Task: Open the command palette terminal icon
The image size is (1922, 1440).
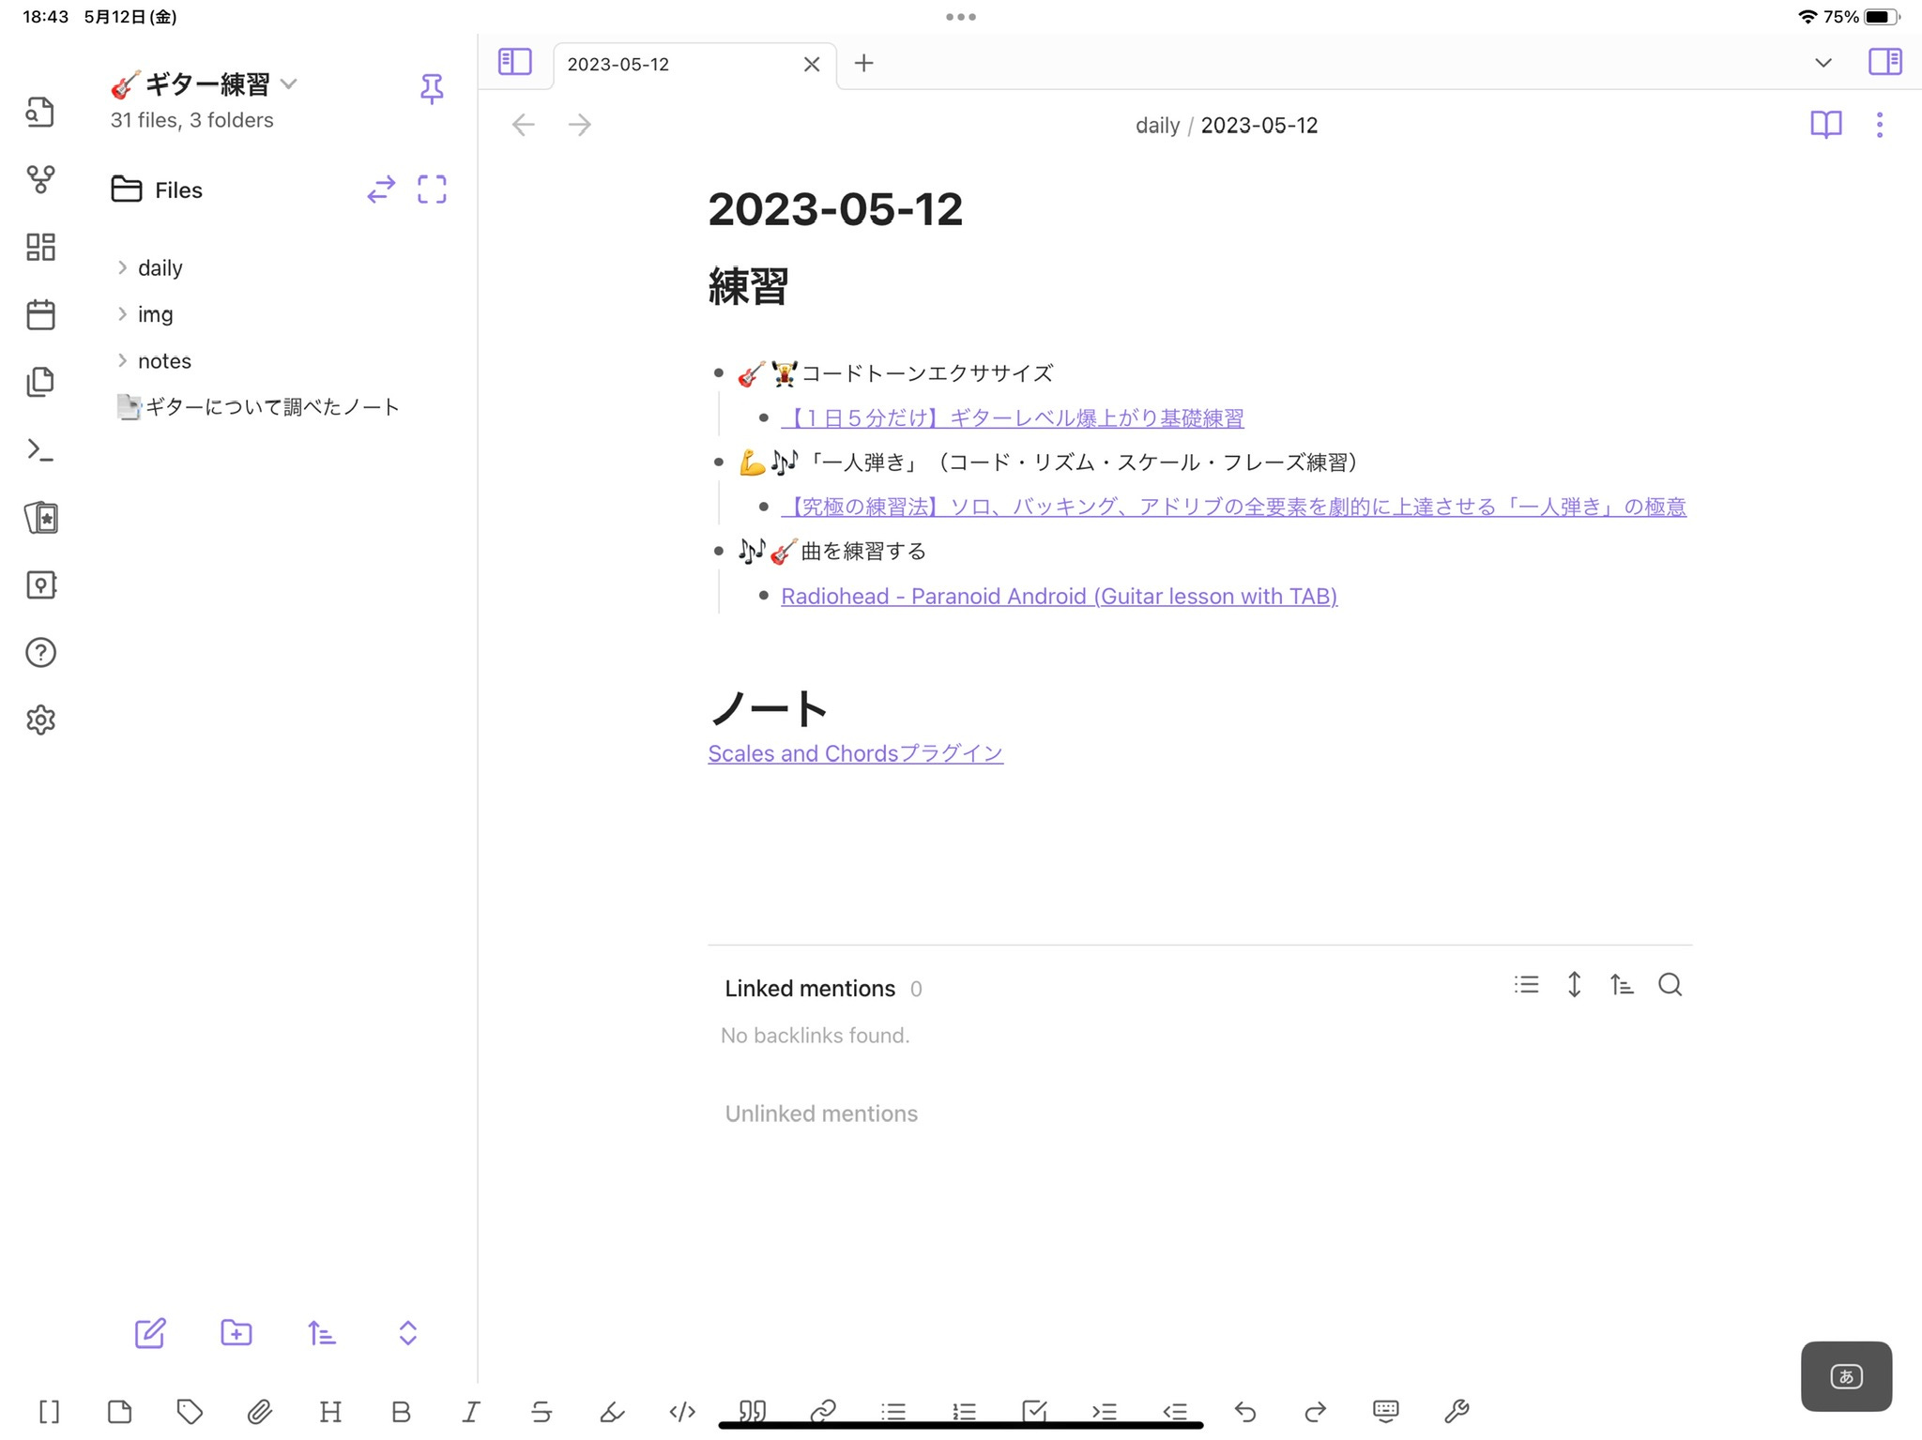Action: coord(40,450)
